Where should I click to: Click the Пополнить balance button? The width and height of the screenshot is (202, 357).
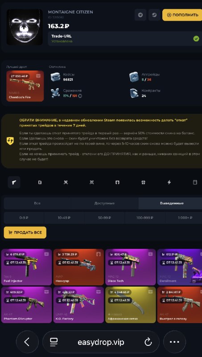183,15
